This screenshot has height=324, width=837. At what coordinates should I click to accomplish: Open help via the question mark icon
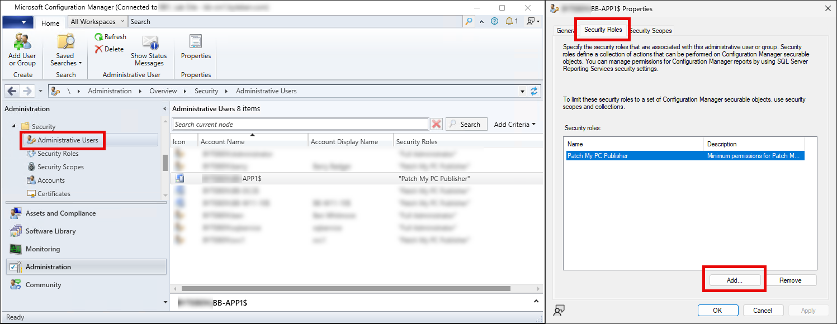pyautogui.click(x=495, y=21)
